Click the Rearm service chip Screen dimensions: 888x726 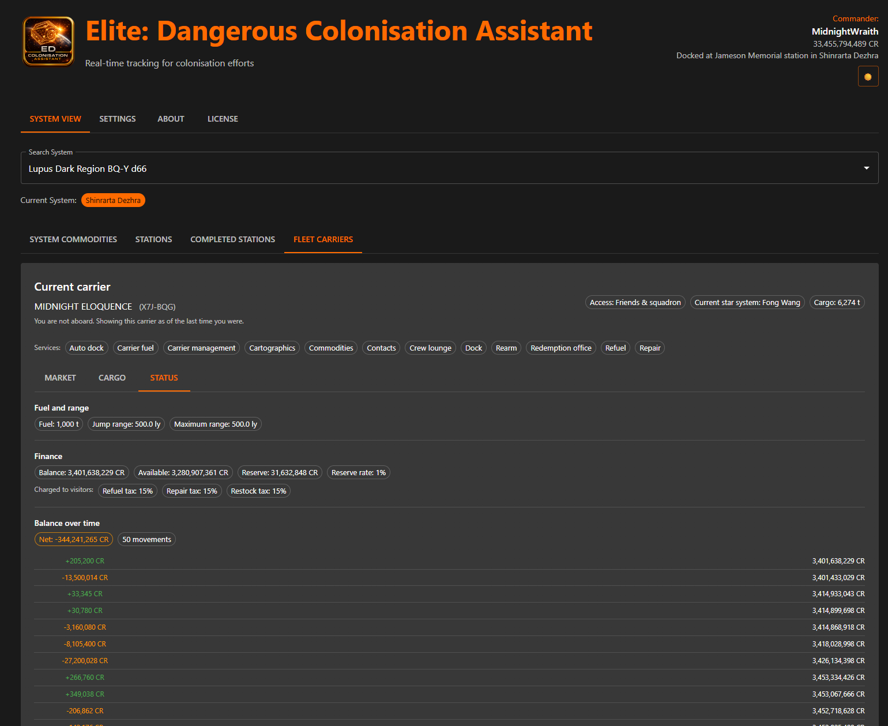pyautogui.click(x=506, y=348)
